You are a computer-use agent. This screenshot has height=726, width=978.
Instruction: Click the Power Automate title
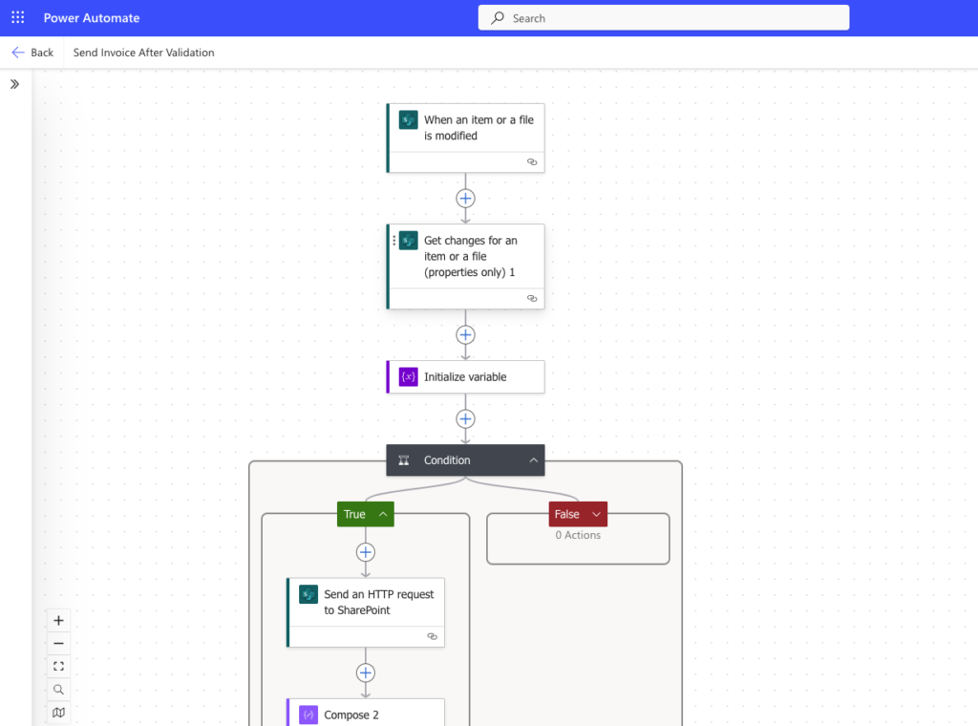92,18
